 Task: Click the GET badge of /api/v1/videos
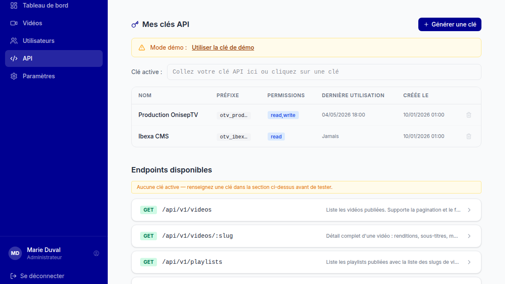[x=149, y=210]
